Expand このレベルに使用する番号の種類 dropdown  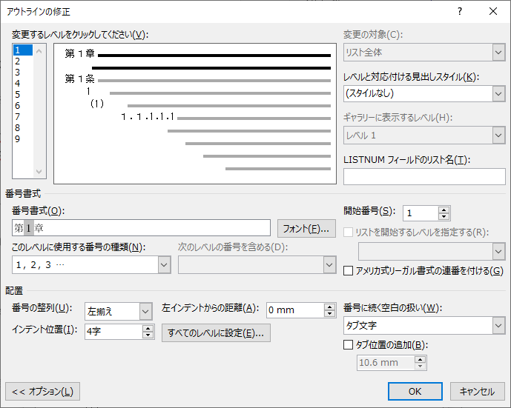(x=164, y=264)
